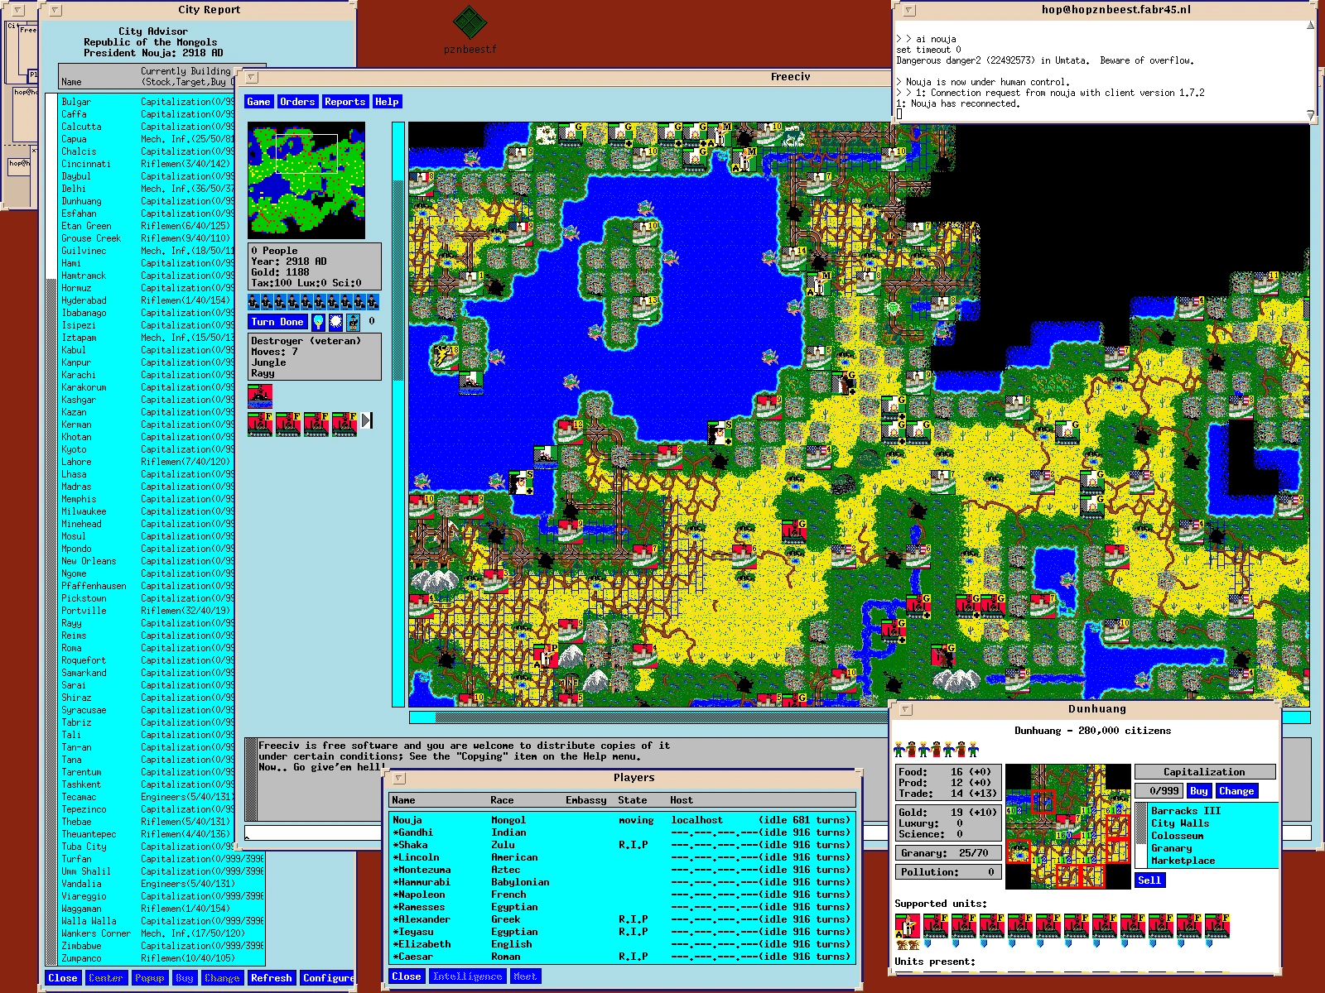Select Colosseum in Dunhuang improvements
This screenshot has height=993, width=1325.
(x=1213, y=836)
